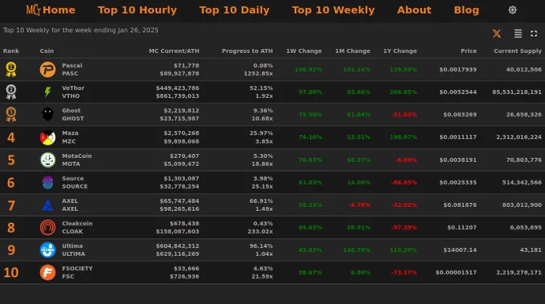Open the Blog page
Screen dimensions: 545x304
(466, 10)
